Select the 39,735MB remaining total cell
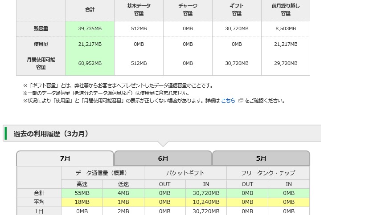The height and width of the screenshot is (215, 365). pos(90,28)
